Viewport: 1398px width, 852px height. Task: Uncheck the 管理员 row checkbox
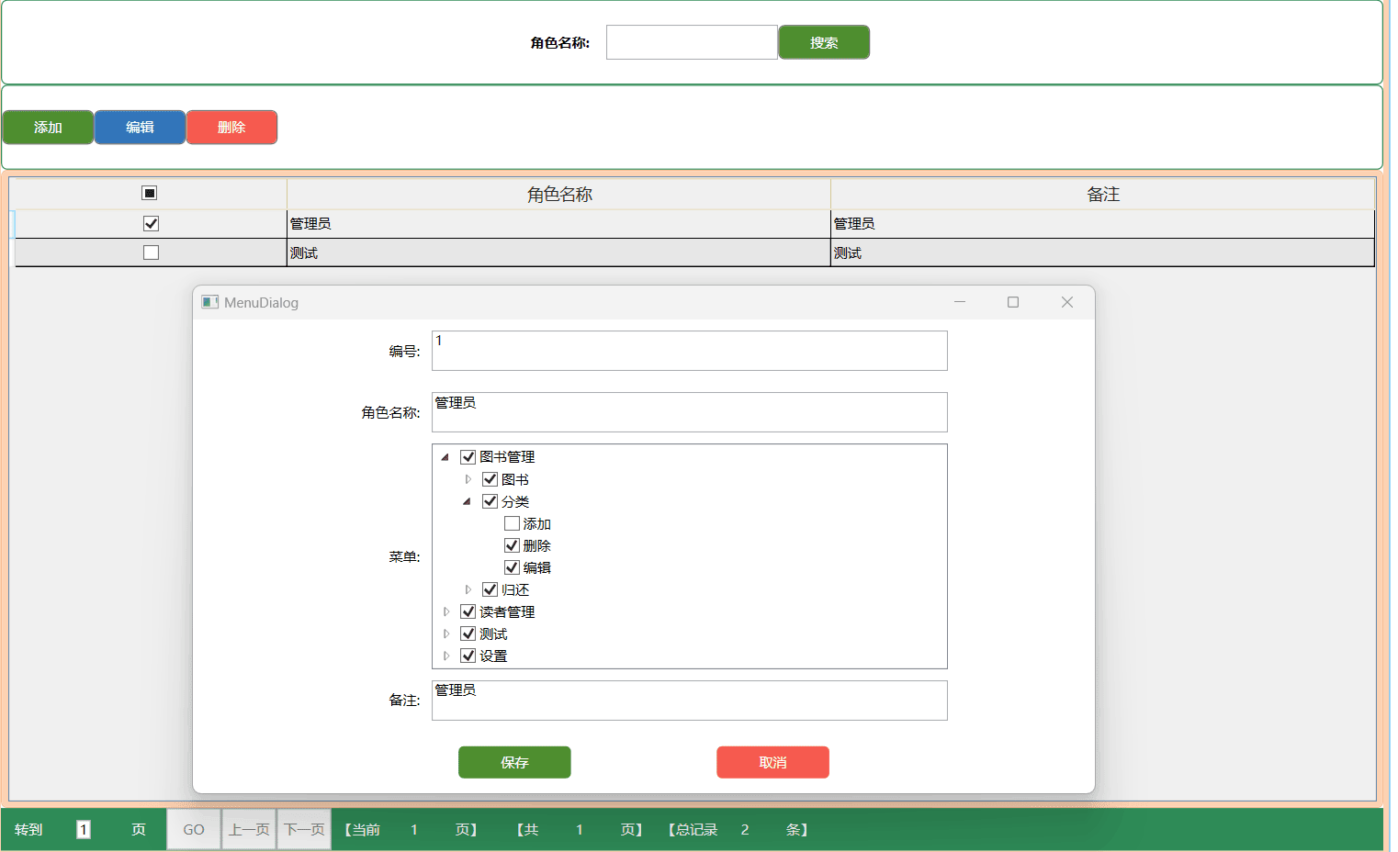coord(152,223)
